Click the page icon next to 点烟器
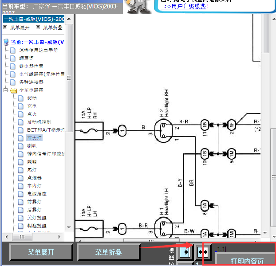The width and height of the screenshot is (276, 266). pos(21,178)
